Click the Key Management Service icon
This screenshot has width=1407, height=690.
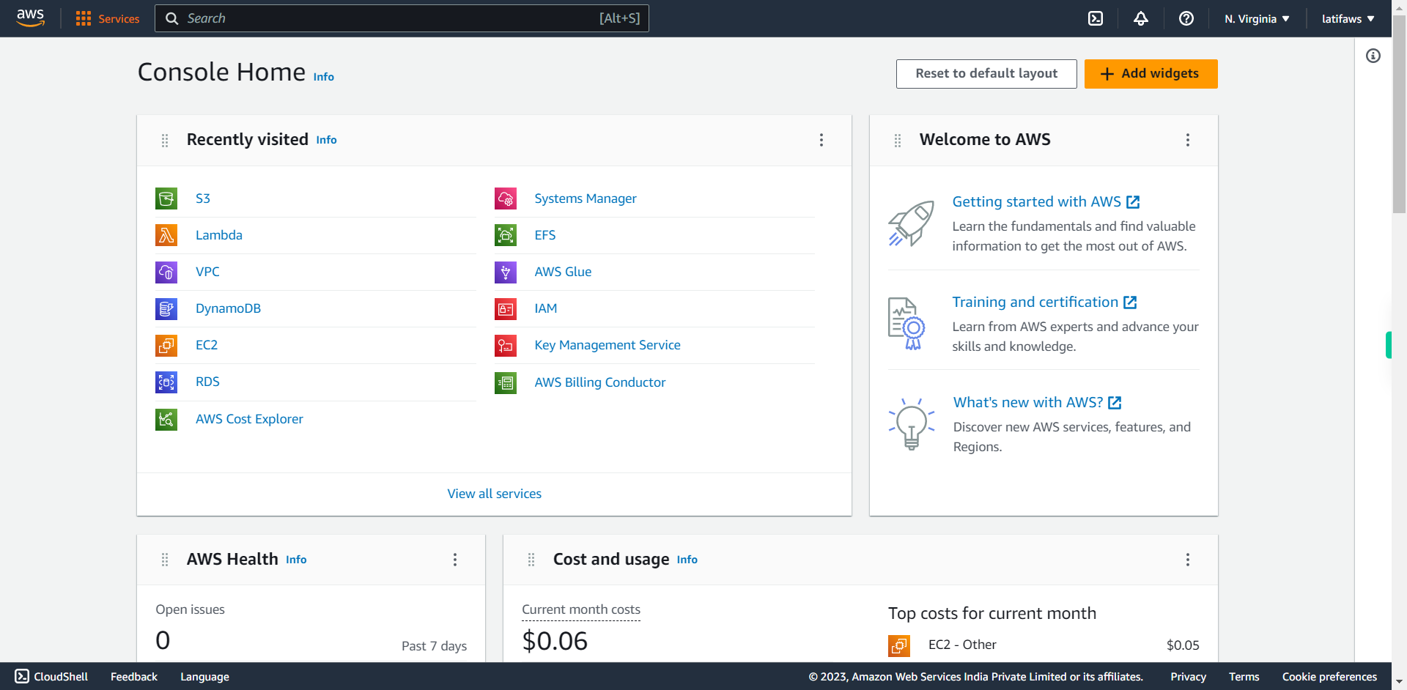pyautogui.click(x=506, y=345)
